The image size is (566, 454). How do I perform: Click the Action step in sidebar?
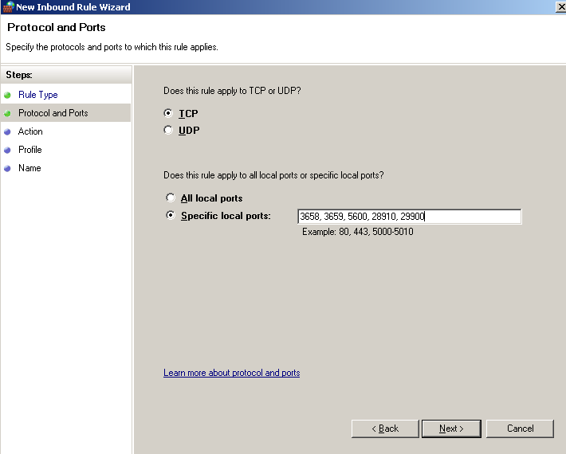click(x=30, y=131)
